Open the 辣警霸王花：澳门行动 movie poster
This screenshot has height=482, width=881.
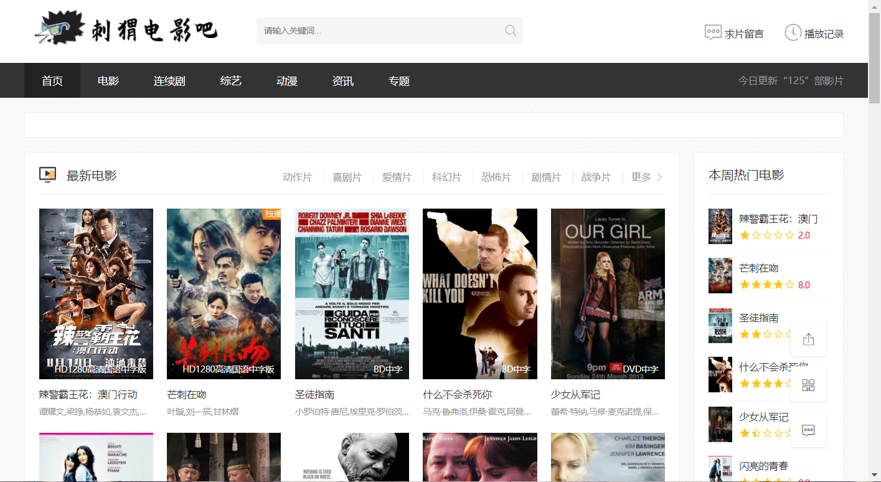coord(96,294)
